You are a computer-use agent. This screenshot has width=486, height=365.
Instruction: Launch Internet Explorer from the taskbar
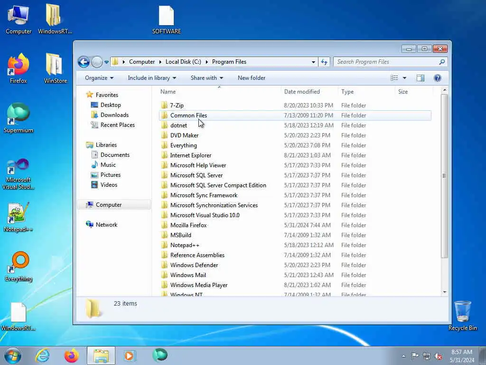coord(42,355)
